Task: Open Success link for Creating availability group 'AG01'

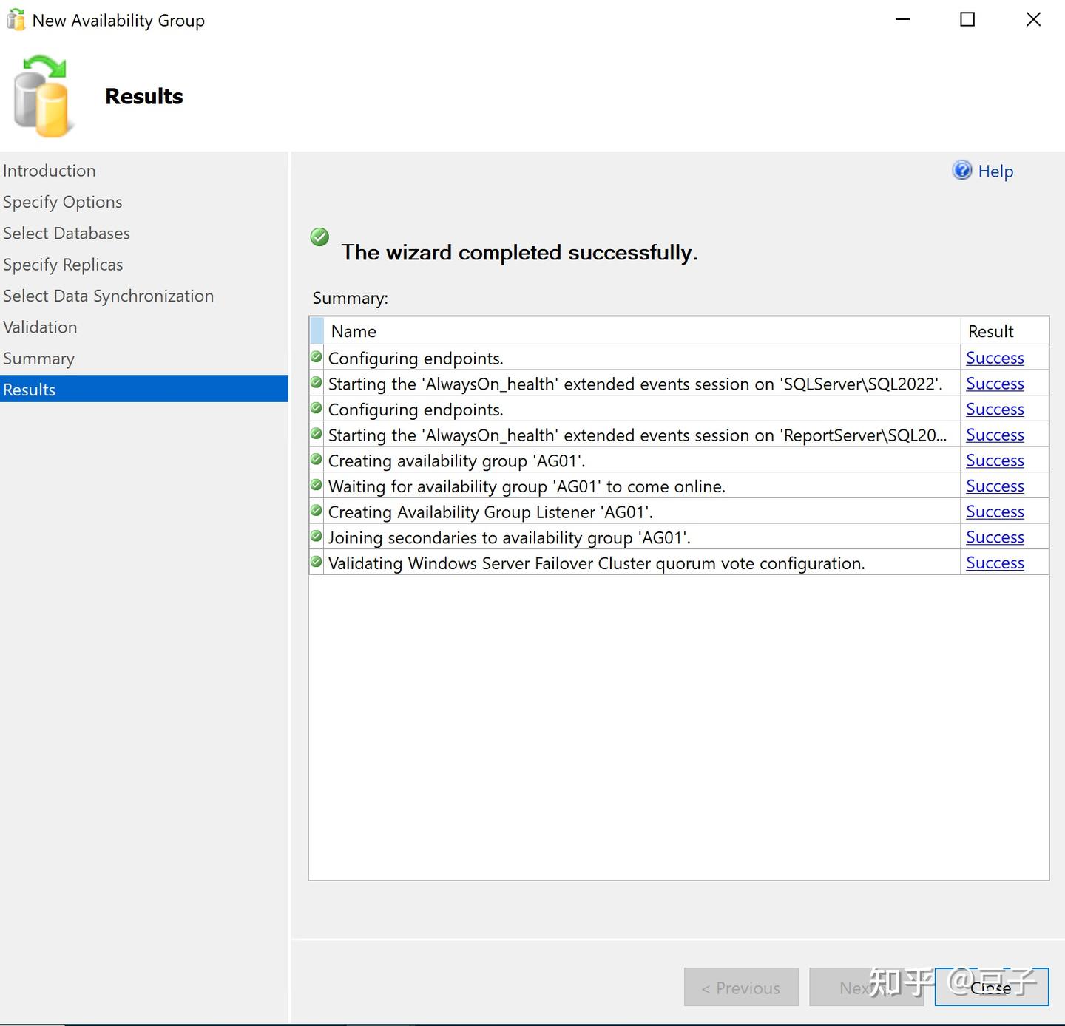Action: 995,461
